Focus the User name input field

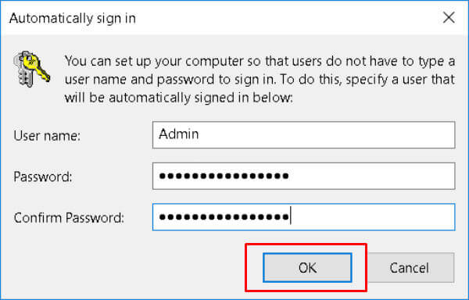pyautogui.click(x=303, y=134)
